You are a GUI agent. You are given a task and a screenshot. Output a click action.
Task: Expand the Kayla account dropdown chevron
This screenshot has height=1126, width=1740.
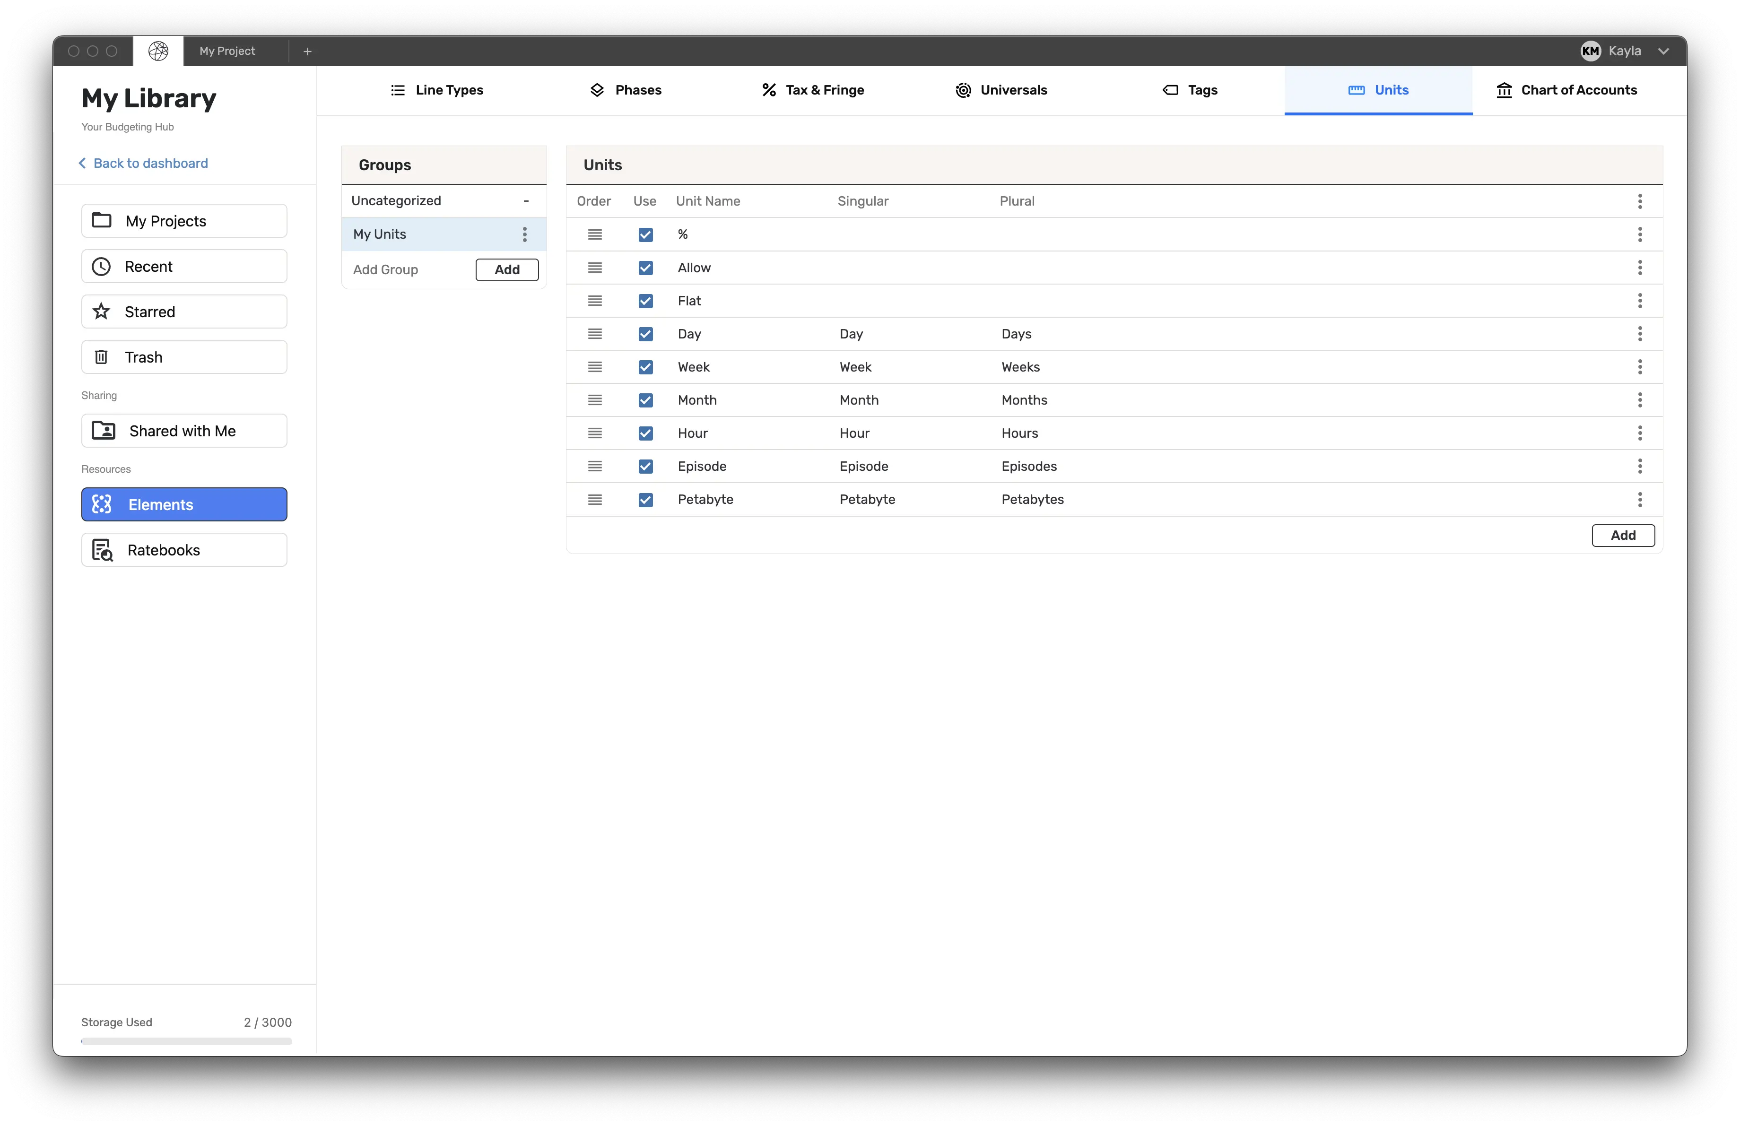coord(1663,51)
